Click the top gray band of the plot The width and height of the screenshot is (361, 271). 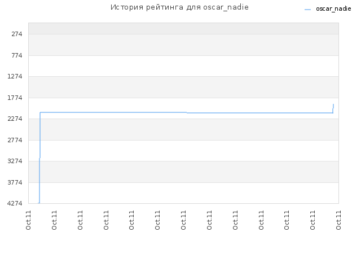183,29
